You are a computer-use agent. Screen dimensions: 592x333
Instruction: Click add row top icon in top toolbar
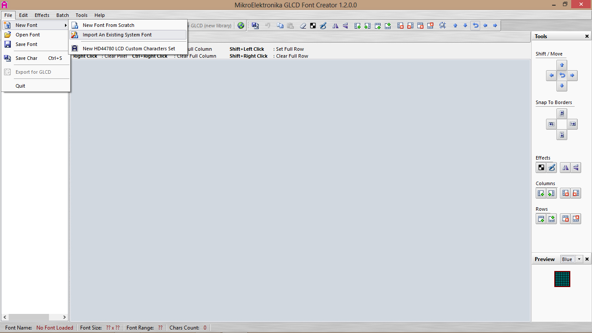point(388,26)
